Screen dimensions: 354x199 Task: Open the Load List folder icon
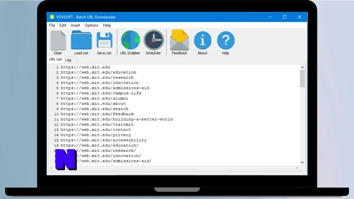point(81,40)
